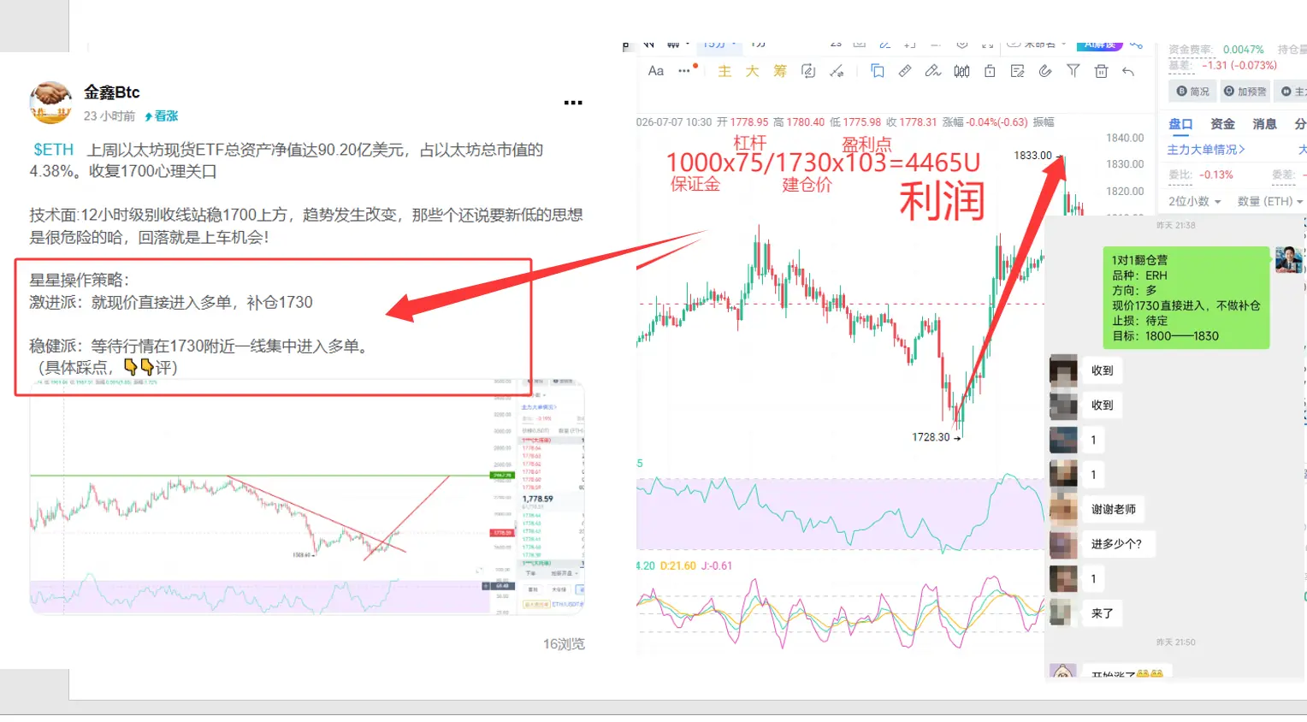1307x722 pixels.
Task: Click the 1728.30 low price label
Action: (931, 437)
